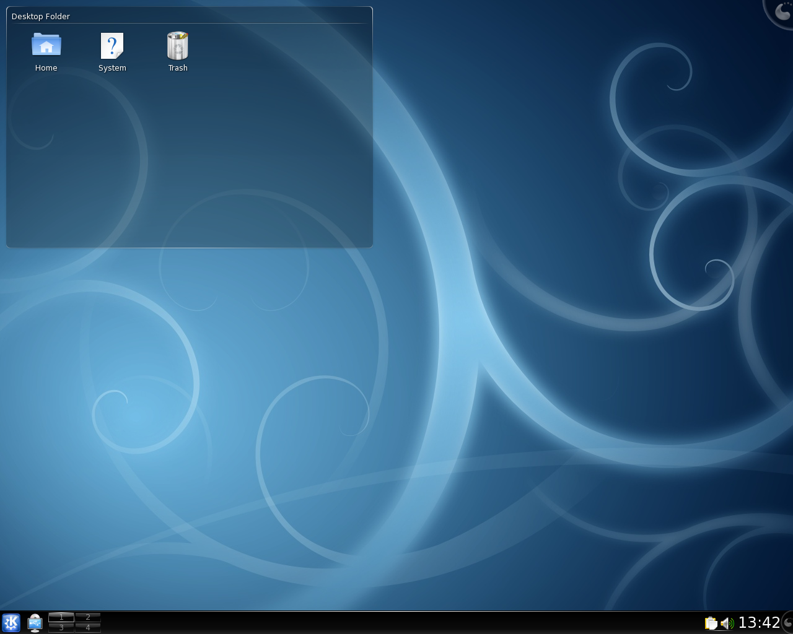Open the Device Notifier in the panel
793x634 pixels.
tap(35, 622)
